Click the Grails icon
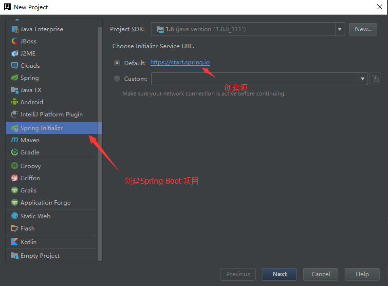Image resolution: width=388 pixels, height=286 pixels. [x=15, y=190]
